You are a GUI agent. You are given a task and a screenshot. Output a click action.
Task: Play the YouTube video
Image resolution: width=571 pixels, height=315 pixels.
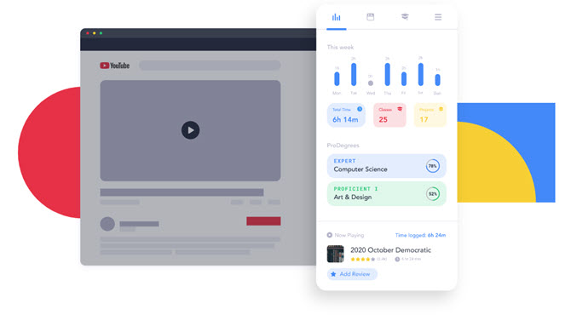click(x=190, y=130)
